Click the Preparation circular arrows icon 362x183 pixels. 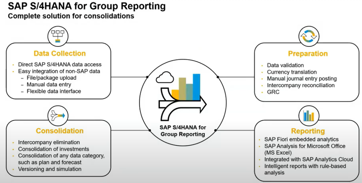(309, 37)
